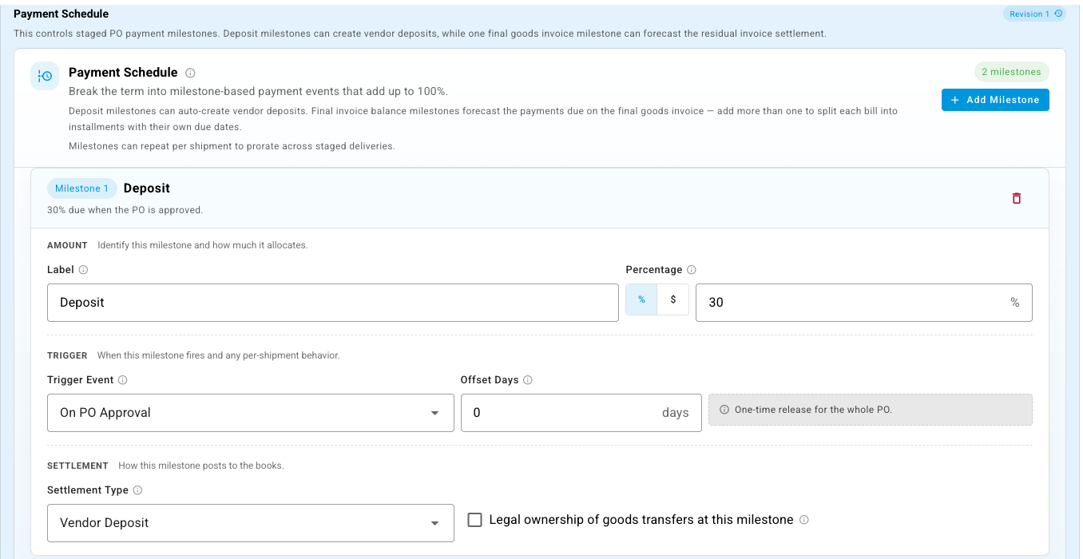
Task: Click the SETTLEMENT section heading
Action: [x=77, y=466]
